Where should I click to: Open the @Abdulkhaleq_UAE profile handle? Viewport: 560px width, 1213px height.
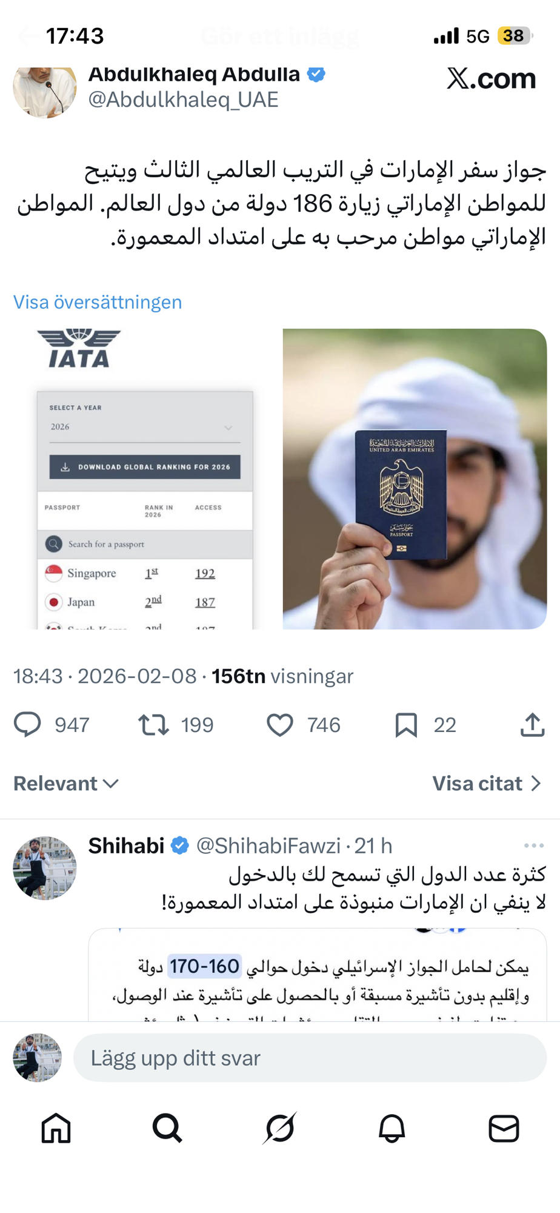(x=184, y=99)
